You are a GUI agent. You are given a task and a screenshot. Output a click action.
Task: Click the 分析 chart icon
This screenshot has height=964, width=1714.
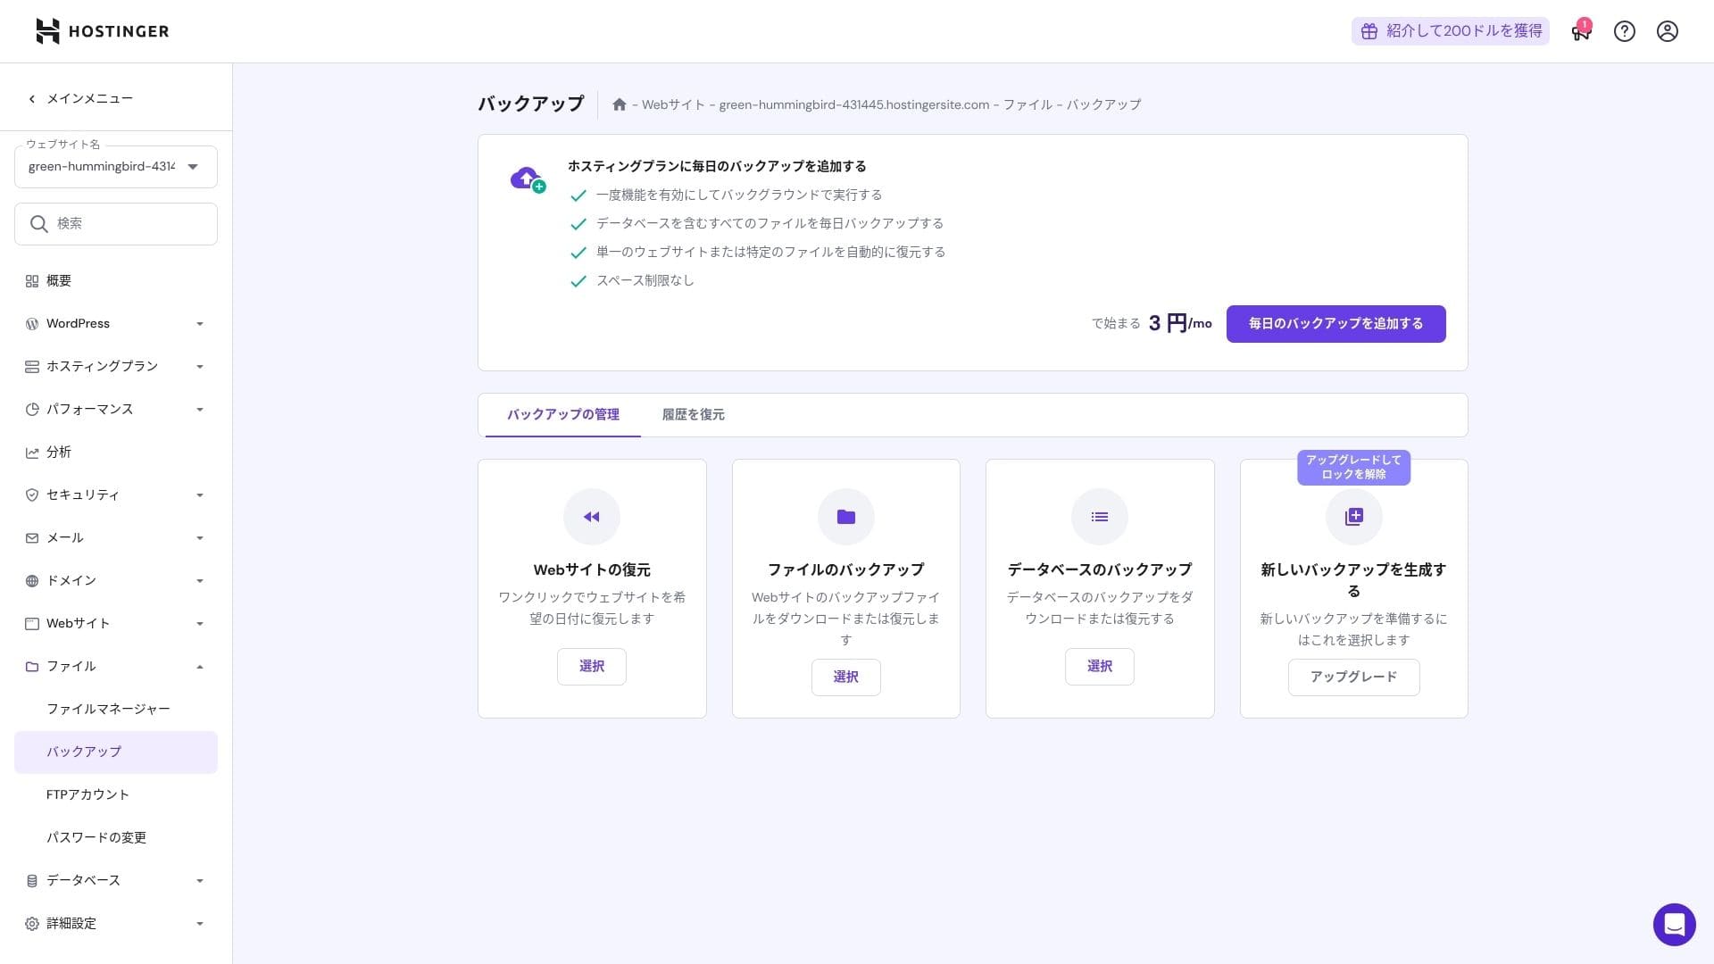(x=32, y=453)
